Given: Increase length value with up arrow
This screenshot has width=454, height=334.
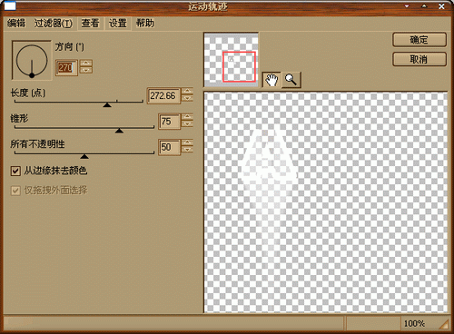Looking at the screenshot, I should pos(187,91).
